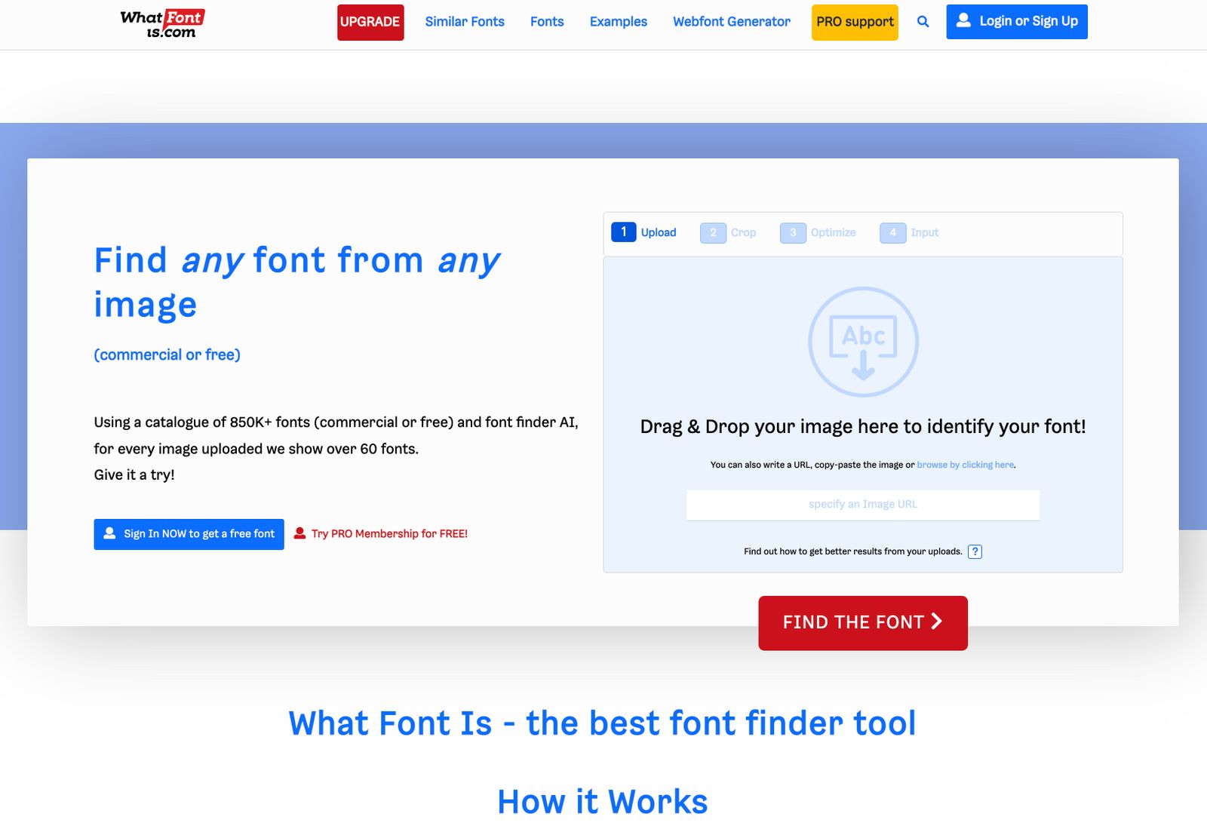Open the Webfont Generator page
This screenshot has height=832, width=1207.
pyautogui.click(x=730, y=21)
